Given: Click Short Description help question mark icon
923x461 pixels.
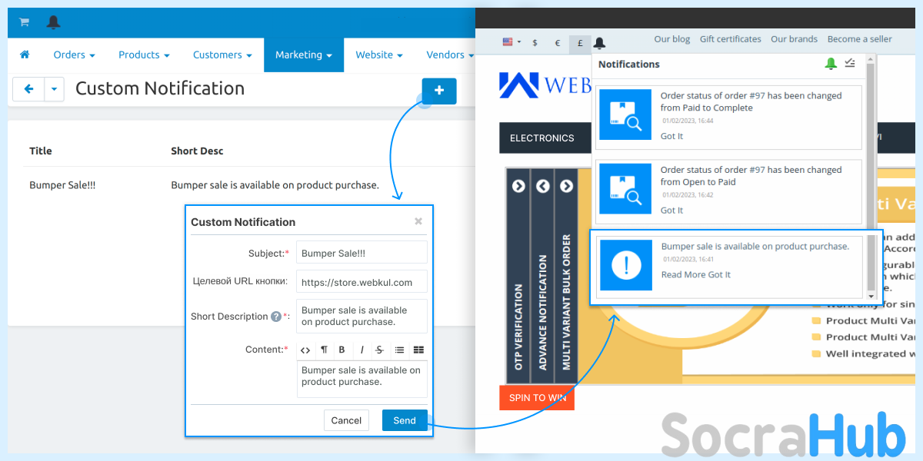Looking at the screenshot, I should [x=275, y=317].
